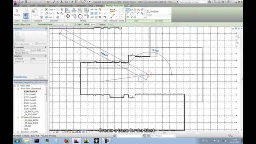Open the 1101 - Level 1 floor plan
The height and width of the screenshot is (144, 256).
coord(30,94)
